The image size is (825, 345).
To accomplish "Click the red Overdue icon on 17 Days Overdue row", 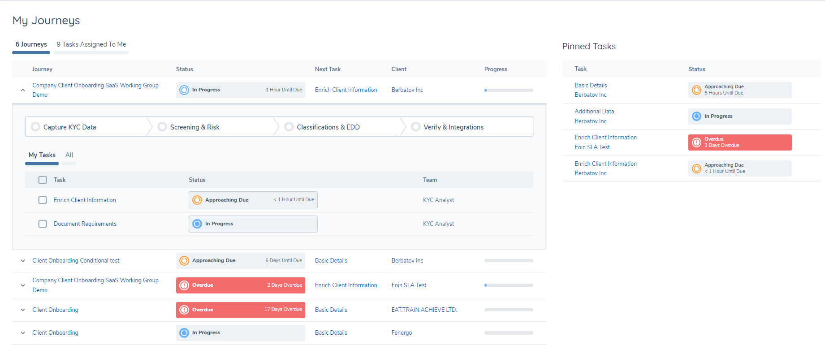I will point(184,310).
